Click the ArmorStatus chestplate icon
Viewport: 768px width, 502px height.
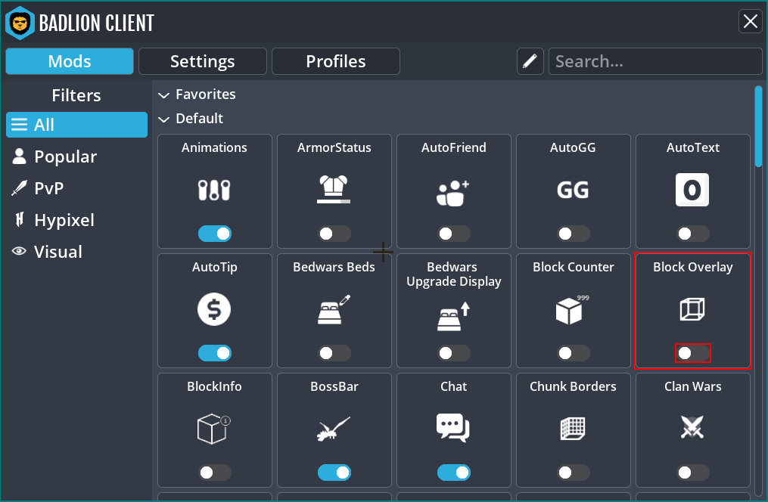(334, 189)
